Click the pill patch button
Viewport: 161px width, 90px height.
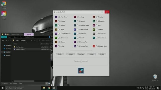(x=81, y=70)
